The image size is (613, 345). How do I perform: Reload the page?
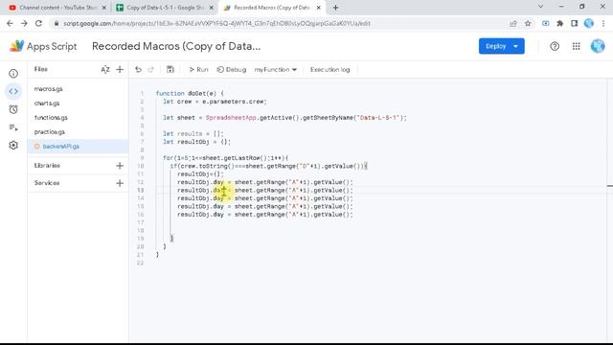pyautogui.click(x=38, y=23)
